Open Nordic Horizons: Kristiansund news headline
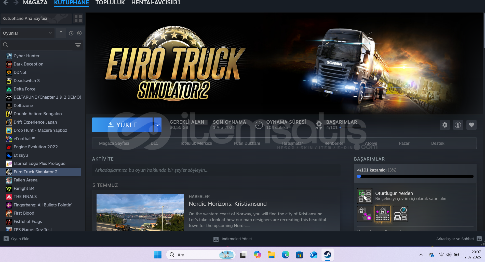 tap(228, 204)
